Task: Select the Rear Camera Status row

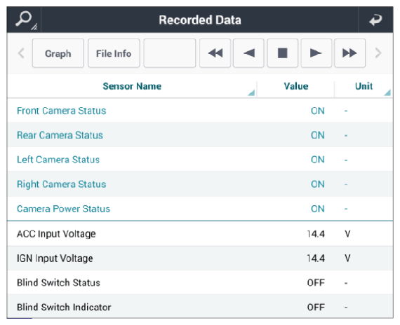Action: click(200, 135)
